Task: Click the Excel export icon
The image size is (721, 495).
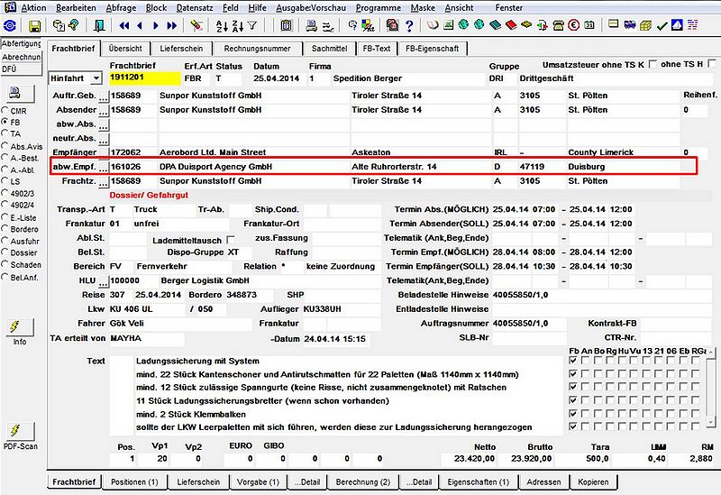Action: 448,25
